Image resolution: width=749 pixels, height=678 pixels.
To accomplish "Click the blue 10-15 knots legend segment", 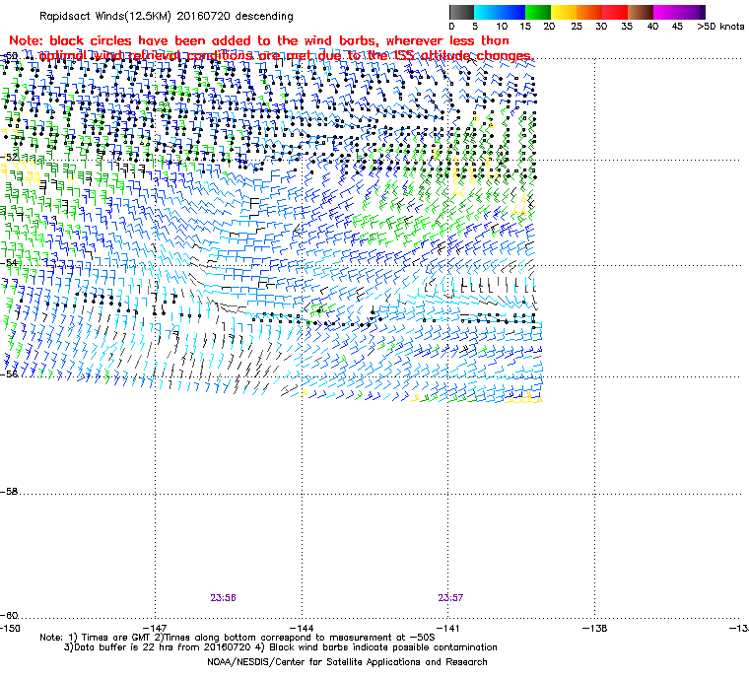I will 512,12.
